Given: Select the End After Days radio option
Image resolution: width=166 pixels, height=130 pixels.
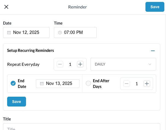Looking at the screenshot, I should click(88, 84).
